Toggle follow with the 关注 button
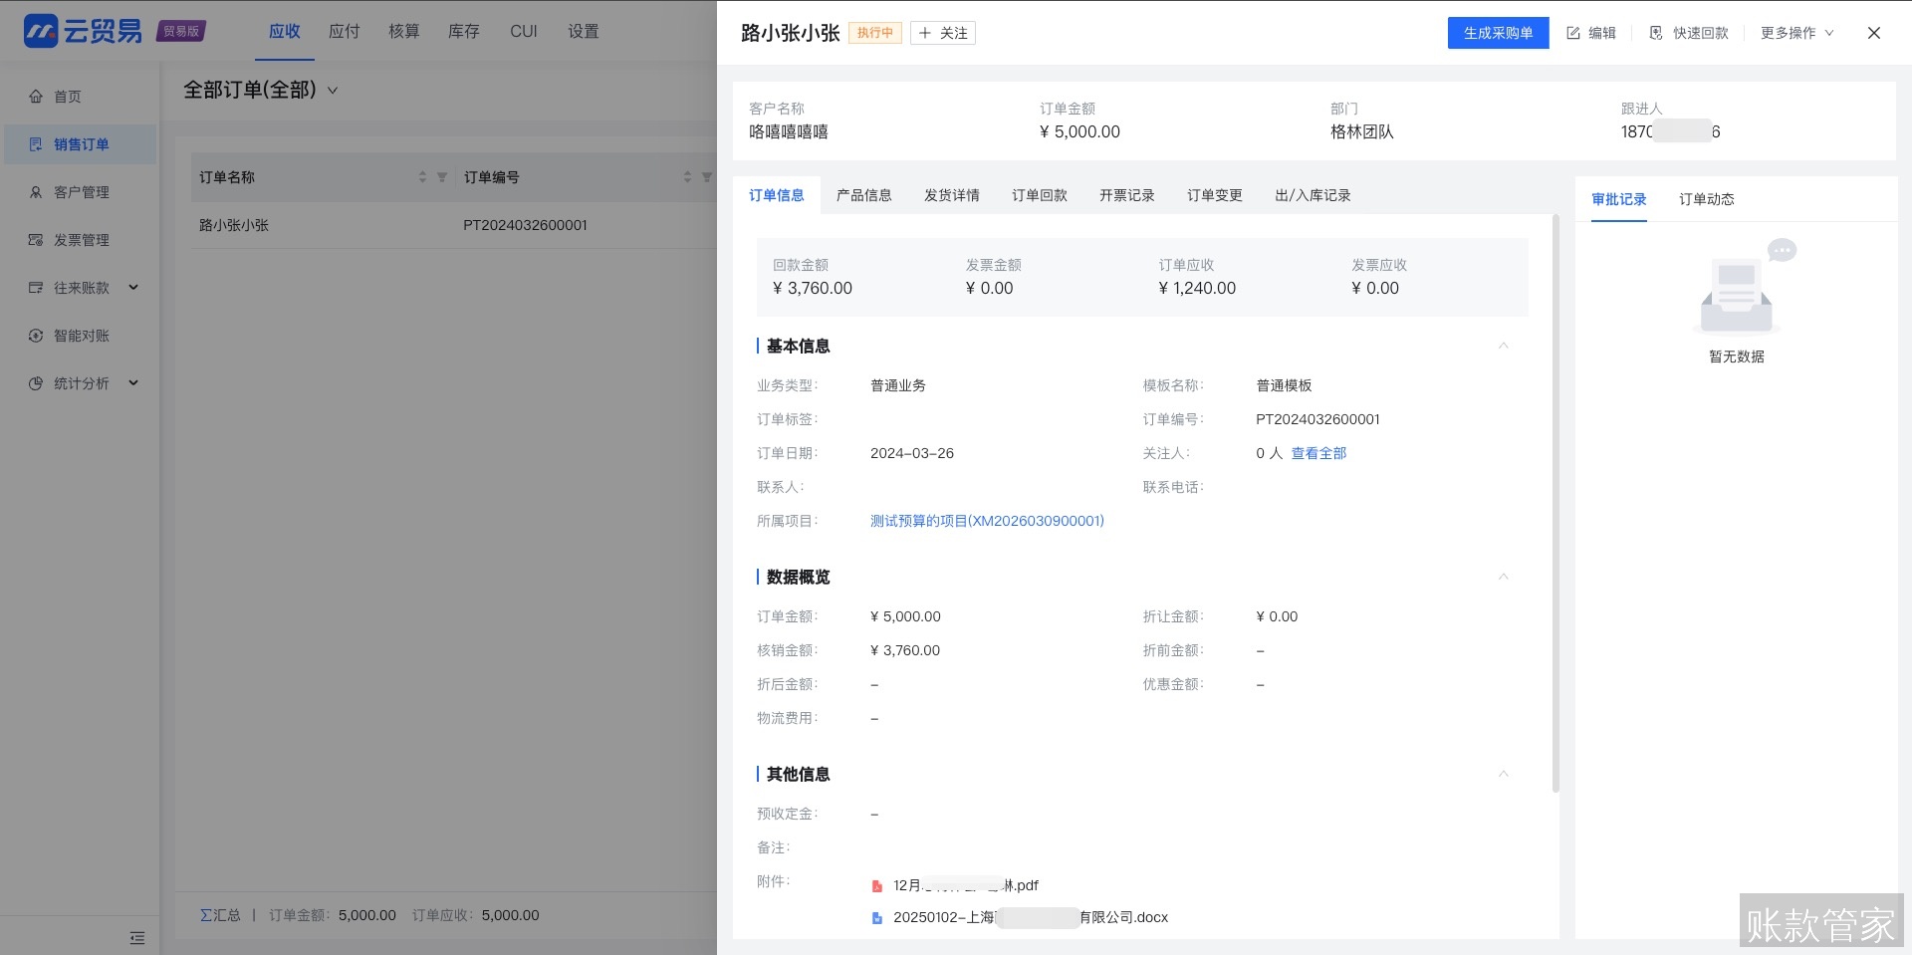The width and height of the screenshot is (1912, 955). click(941, 33)
